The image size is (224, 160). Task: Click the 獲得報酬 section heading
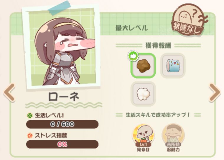tap(158, 46)
